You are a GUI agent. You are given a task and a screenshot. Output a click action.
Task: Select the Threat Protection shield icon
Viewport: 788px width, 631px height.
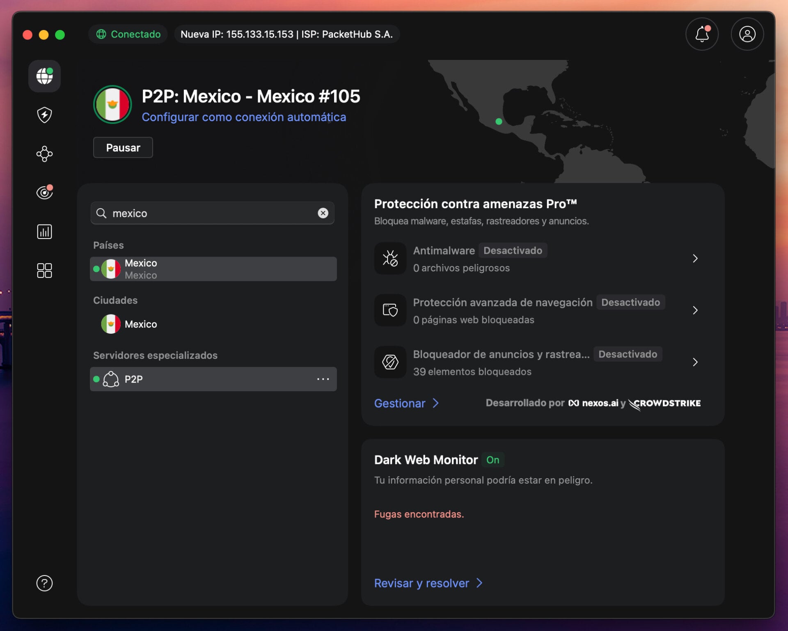coord(44,115)
